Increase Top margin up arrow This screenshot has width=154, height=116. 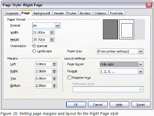(x=54, y=77)
